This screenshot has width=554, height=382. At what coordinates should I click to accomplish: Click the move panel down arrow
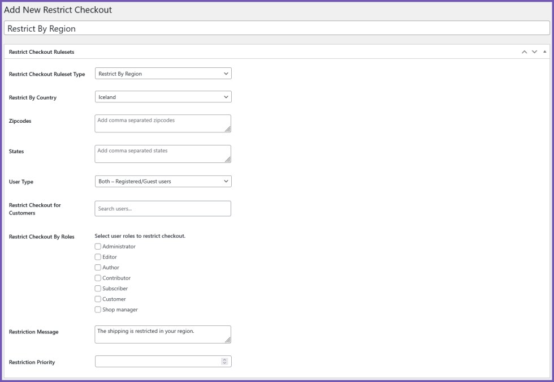[x=534, y=50]
